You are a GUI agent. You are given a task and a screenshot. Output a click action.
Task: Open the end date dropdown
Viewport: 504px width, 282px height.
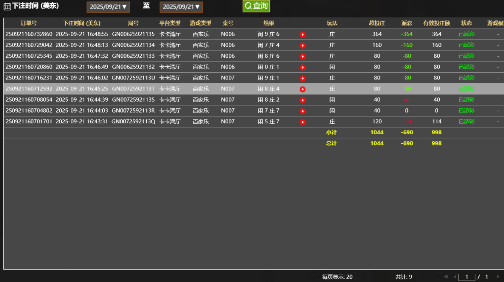181,7
